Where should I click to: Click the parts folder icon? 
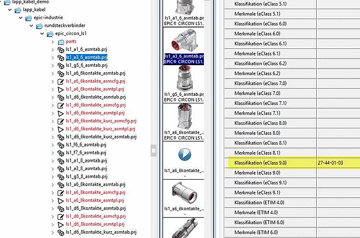pos(61,42)
